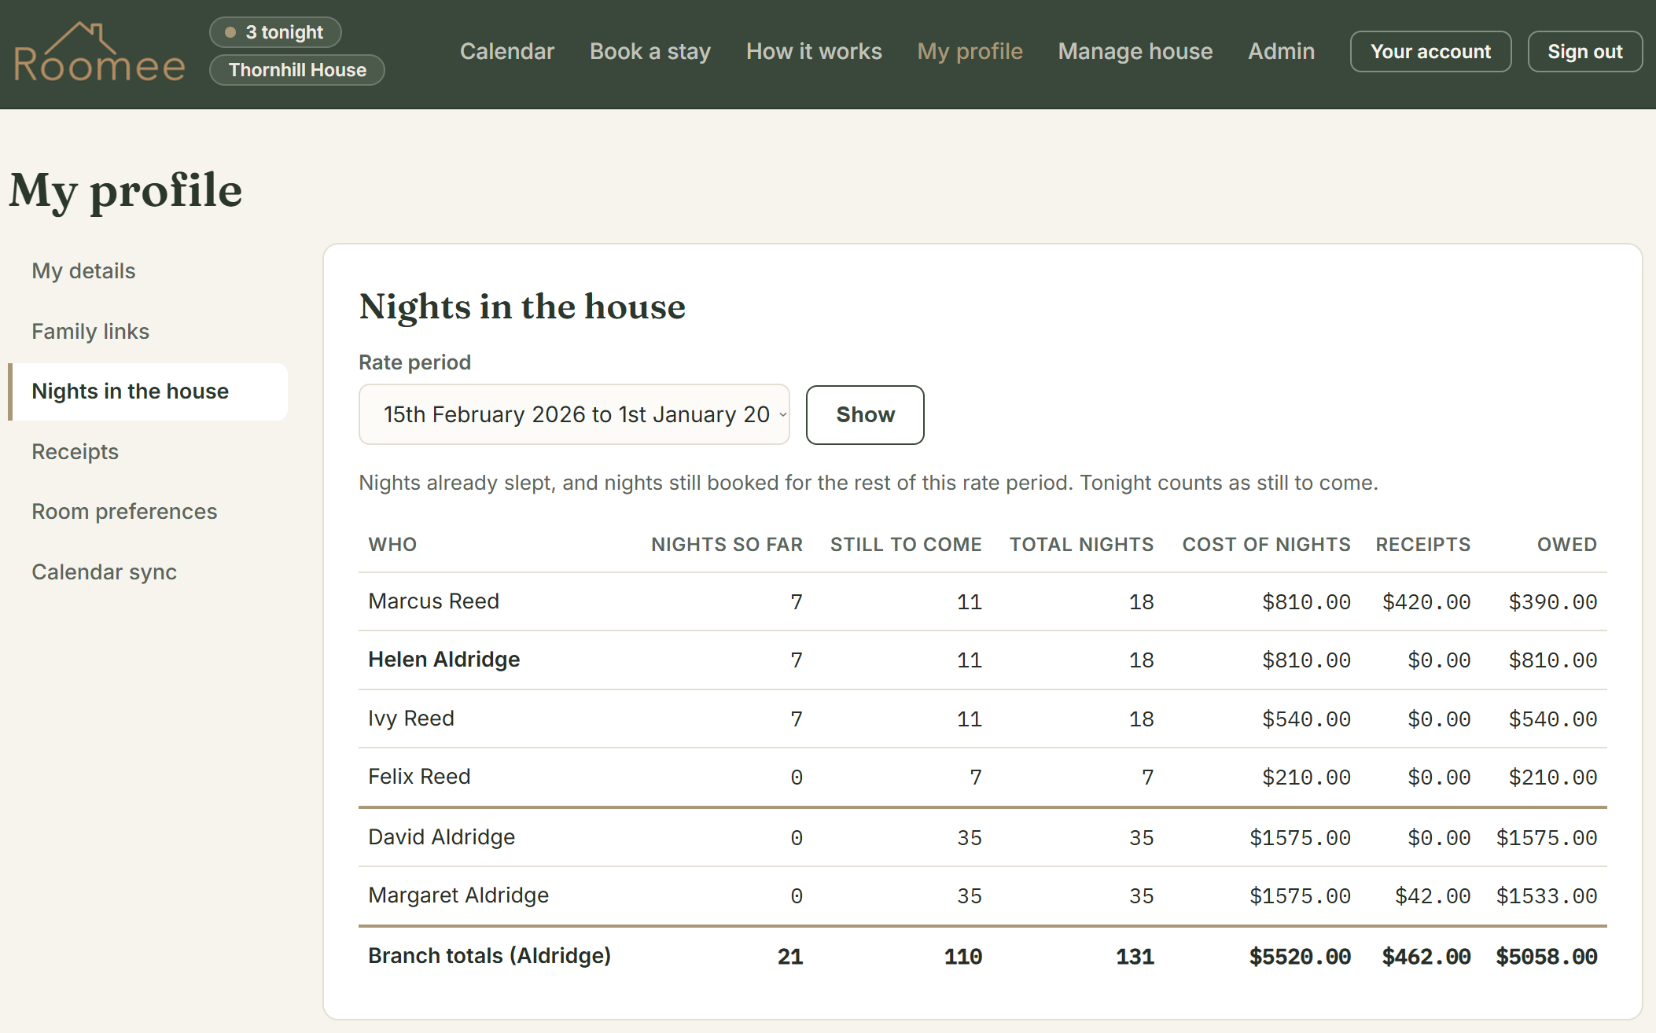Click Marcus Reed's $420.00 receipts value
1656x1033 pixels.
pos(1426,602)
